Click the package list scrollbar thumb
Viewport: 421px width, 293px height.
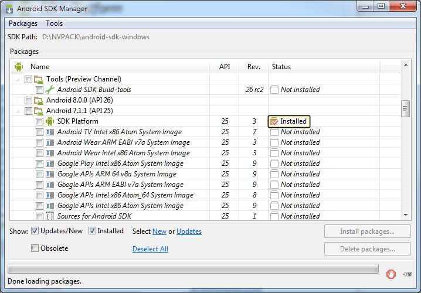pyautogui.click(x=405, y=108)
